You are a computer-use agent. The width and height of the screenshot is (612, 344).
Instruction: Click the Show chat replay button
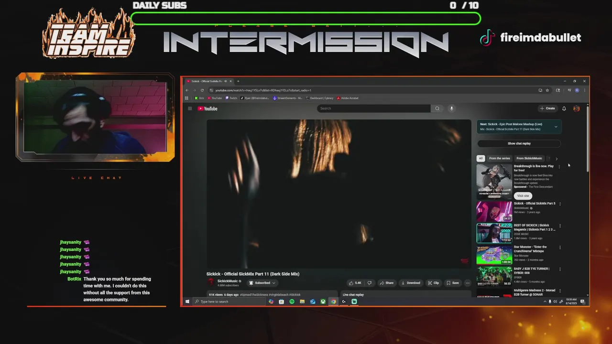click(519, 143)
